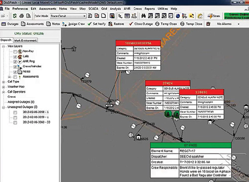Click the printer icon in the toolbar
The image size is (249, 182).
[21, 16]
